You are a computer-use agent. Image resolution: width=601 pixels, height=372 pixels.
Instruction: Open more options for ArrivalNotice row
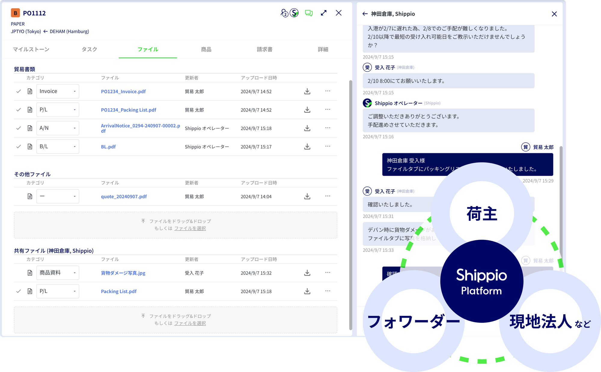click(x=328, y=128)
